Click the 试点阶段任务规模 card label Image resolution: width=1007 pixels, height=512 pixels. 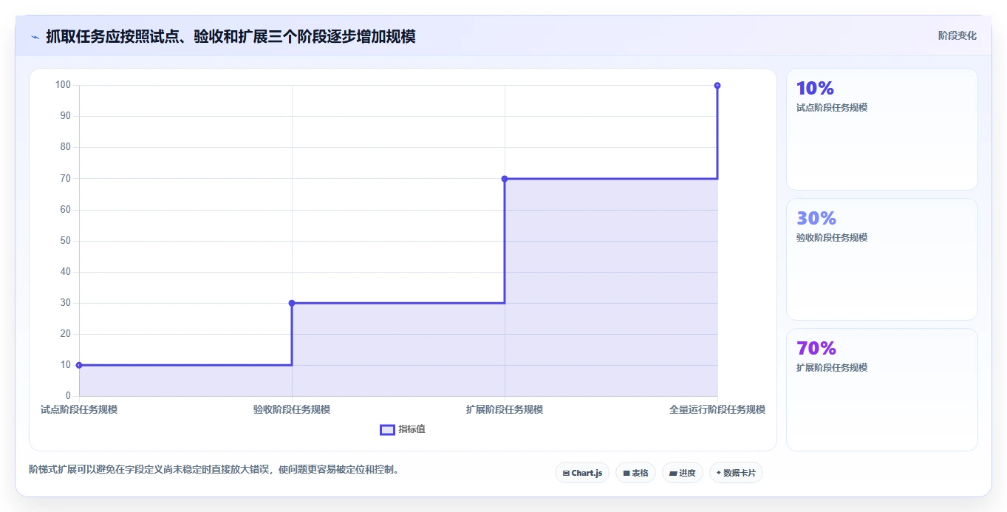832,108
